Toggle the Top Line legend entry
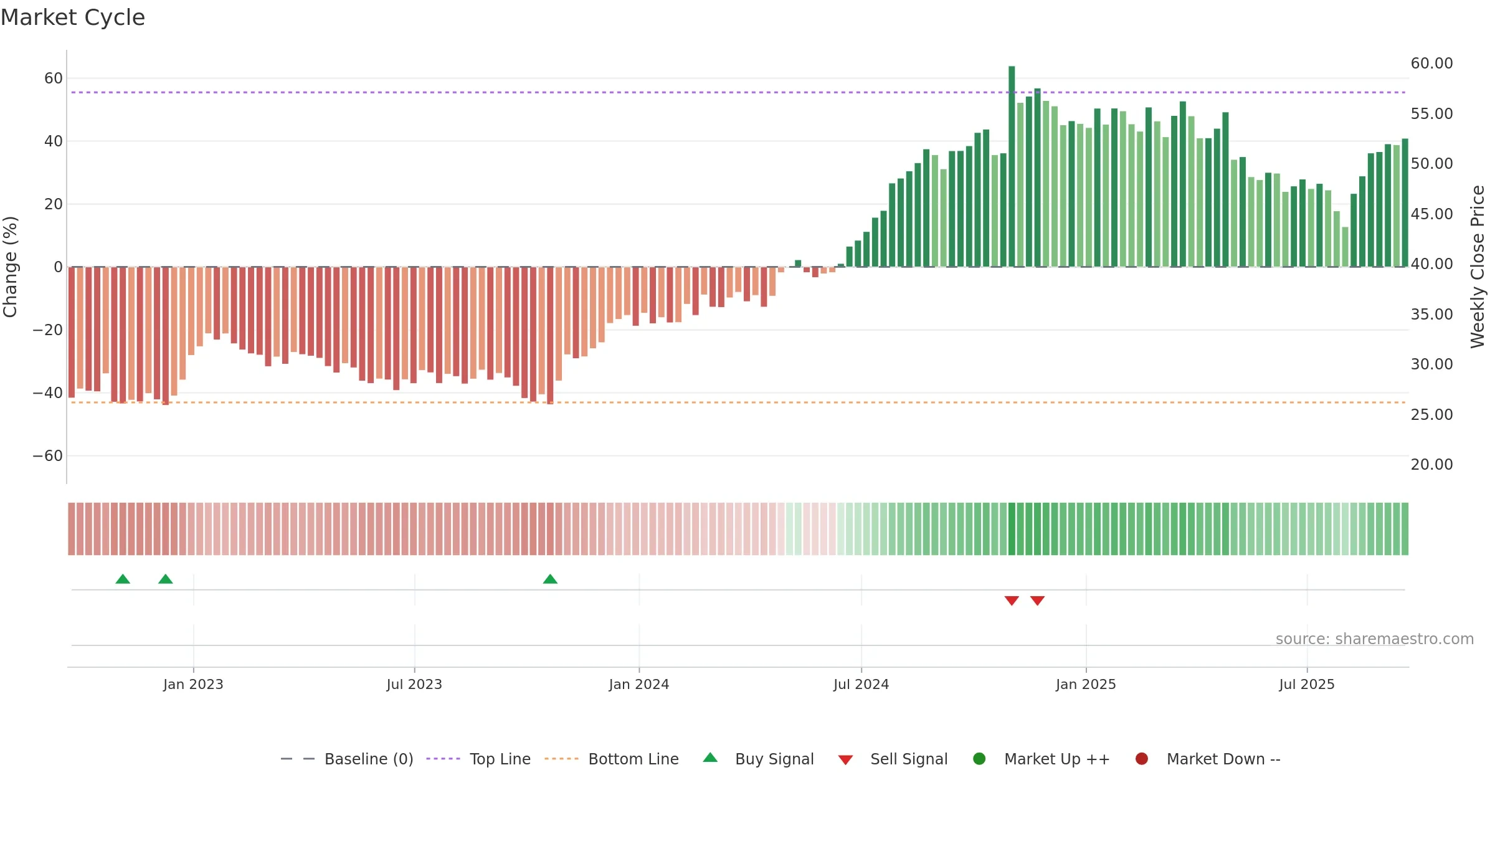Screen dimensions: 1495x841 click(478, 759)
